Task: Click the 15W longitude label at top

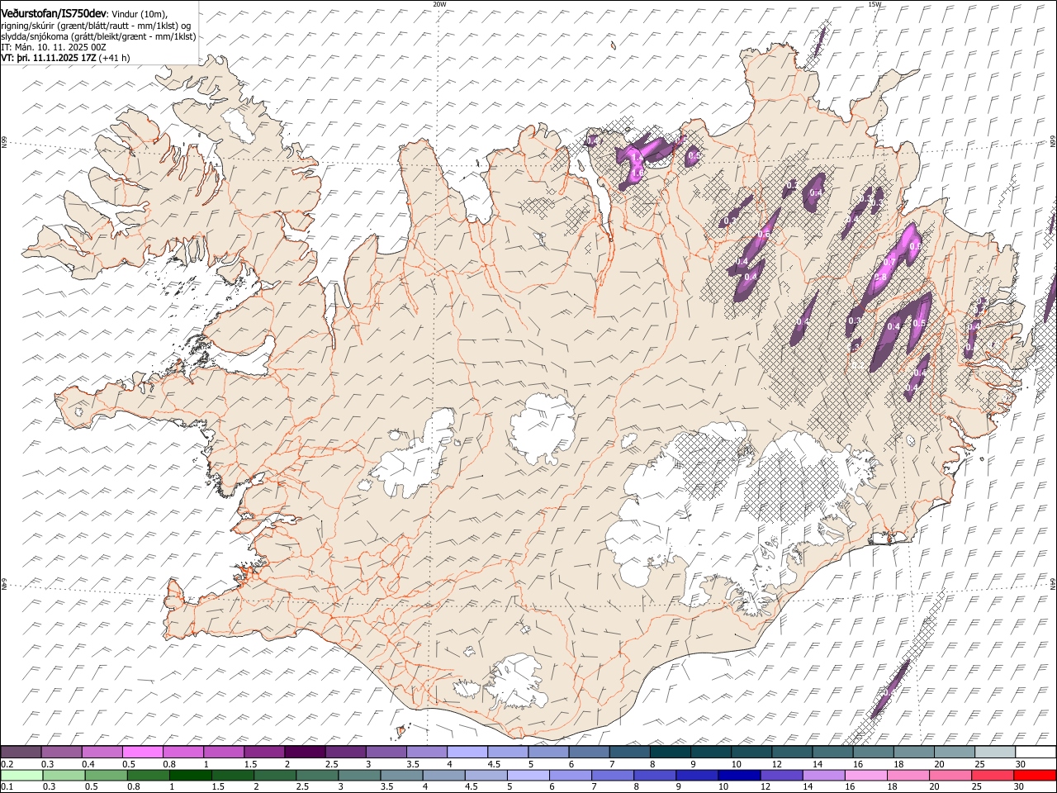Action: tap(875, 4)
